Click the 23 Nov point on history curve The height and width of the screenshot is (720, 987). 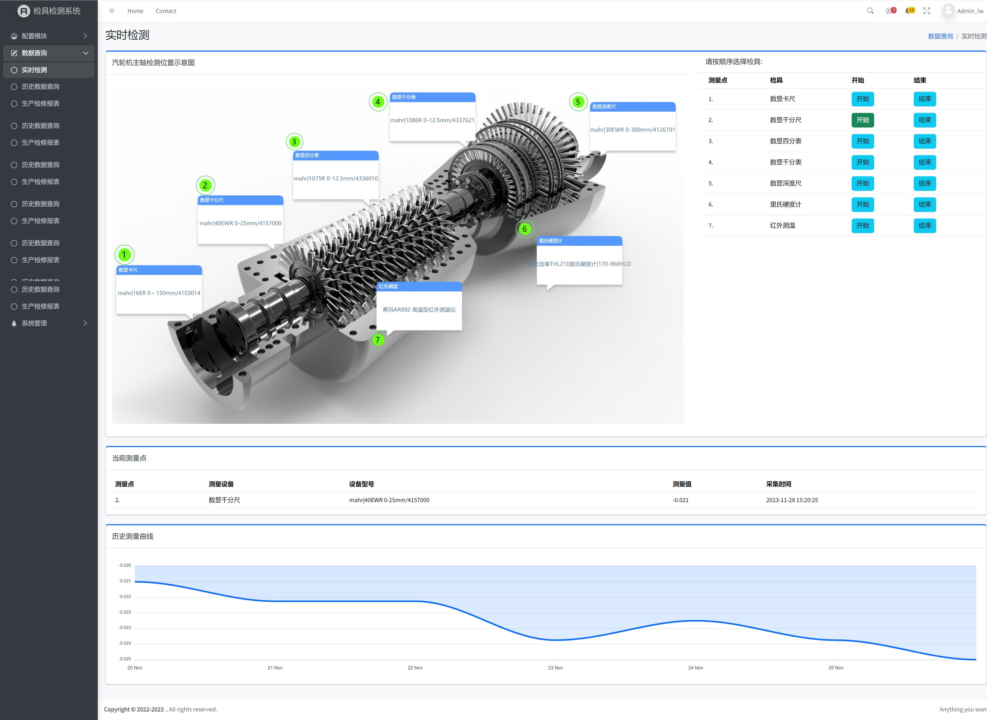click(555, 640)
